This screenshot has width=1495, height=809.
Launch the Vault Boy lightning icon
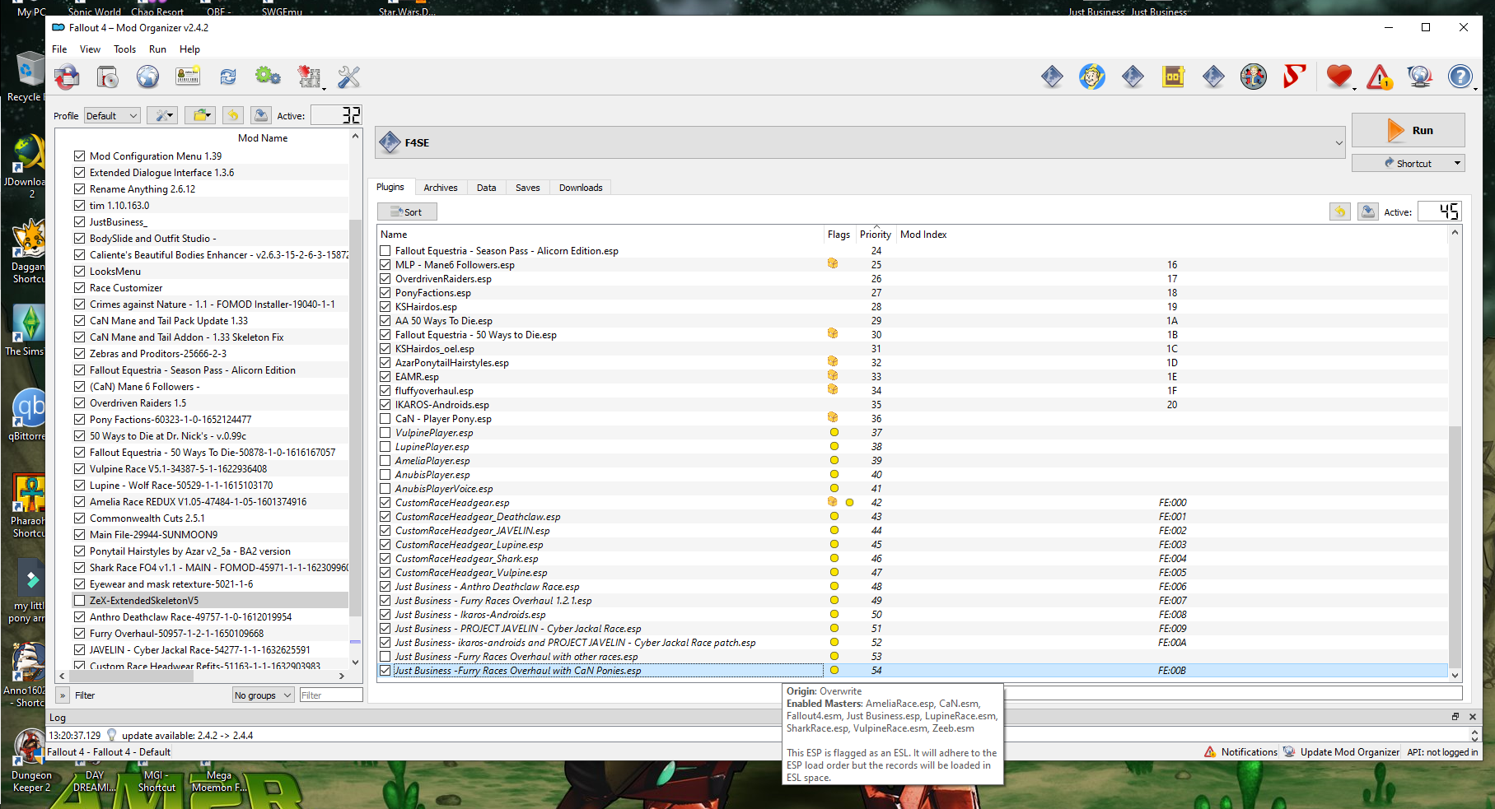pyautogui.click(x=1092, y=77)
